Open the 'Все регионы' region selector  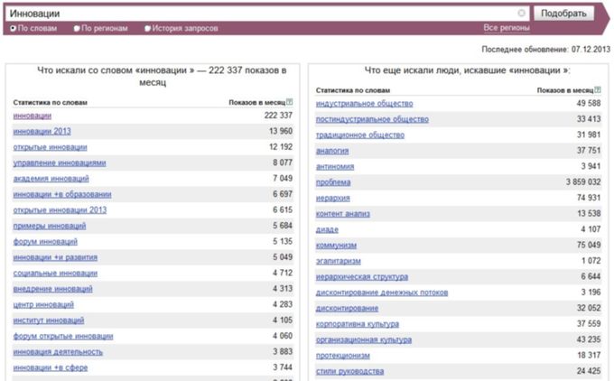pos(507,28)
